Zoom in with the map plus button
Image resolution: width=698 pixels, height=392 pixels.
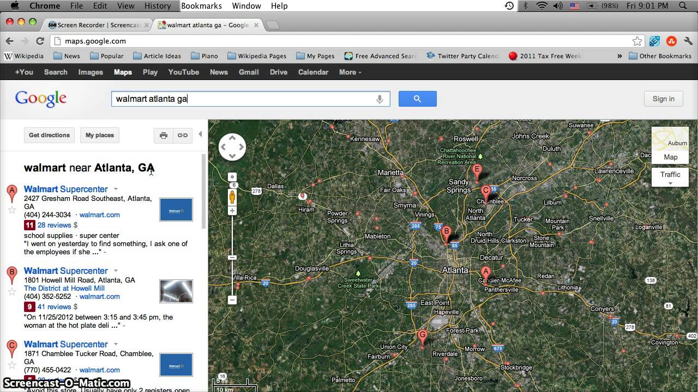click(x=232, y=211)
